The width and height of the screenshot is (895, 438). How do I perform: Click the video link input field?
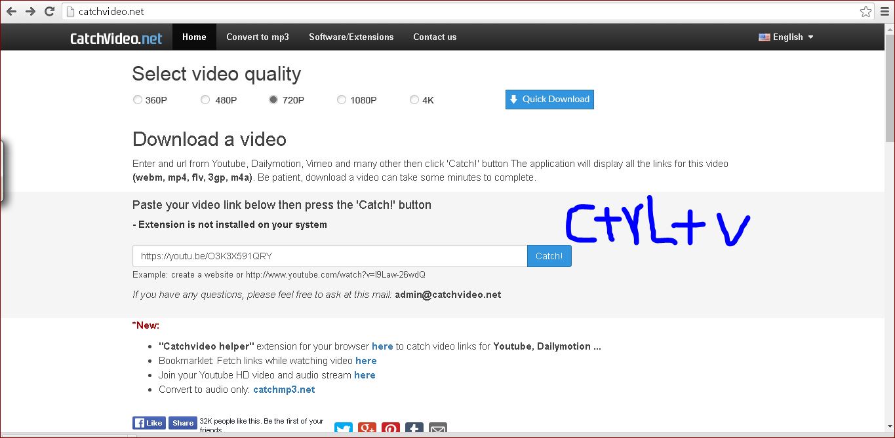pyautogui.click(x=329, y=256)
